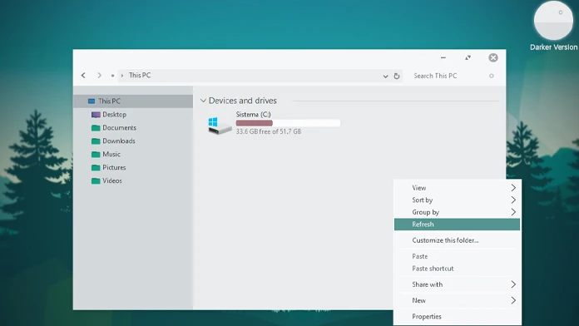
Task: Click the Downloads folder icon
Action: 96,141
